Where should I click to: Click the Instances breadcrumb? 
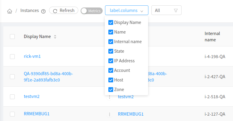click(x=30, y=10)
